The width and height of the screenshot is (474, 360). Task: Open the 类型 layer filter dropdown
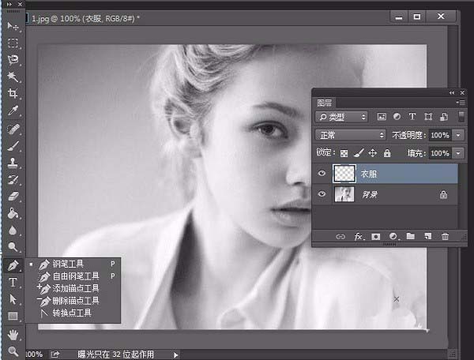pyautogui.click(x=341, y=117)
